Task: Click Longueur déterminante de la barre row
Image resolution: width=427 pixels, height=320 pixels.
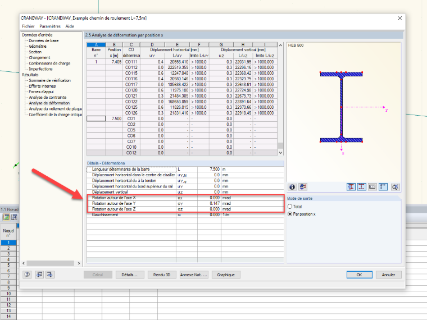Action: [185, 169]
